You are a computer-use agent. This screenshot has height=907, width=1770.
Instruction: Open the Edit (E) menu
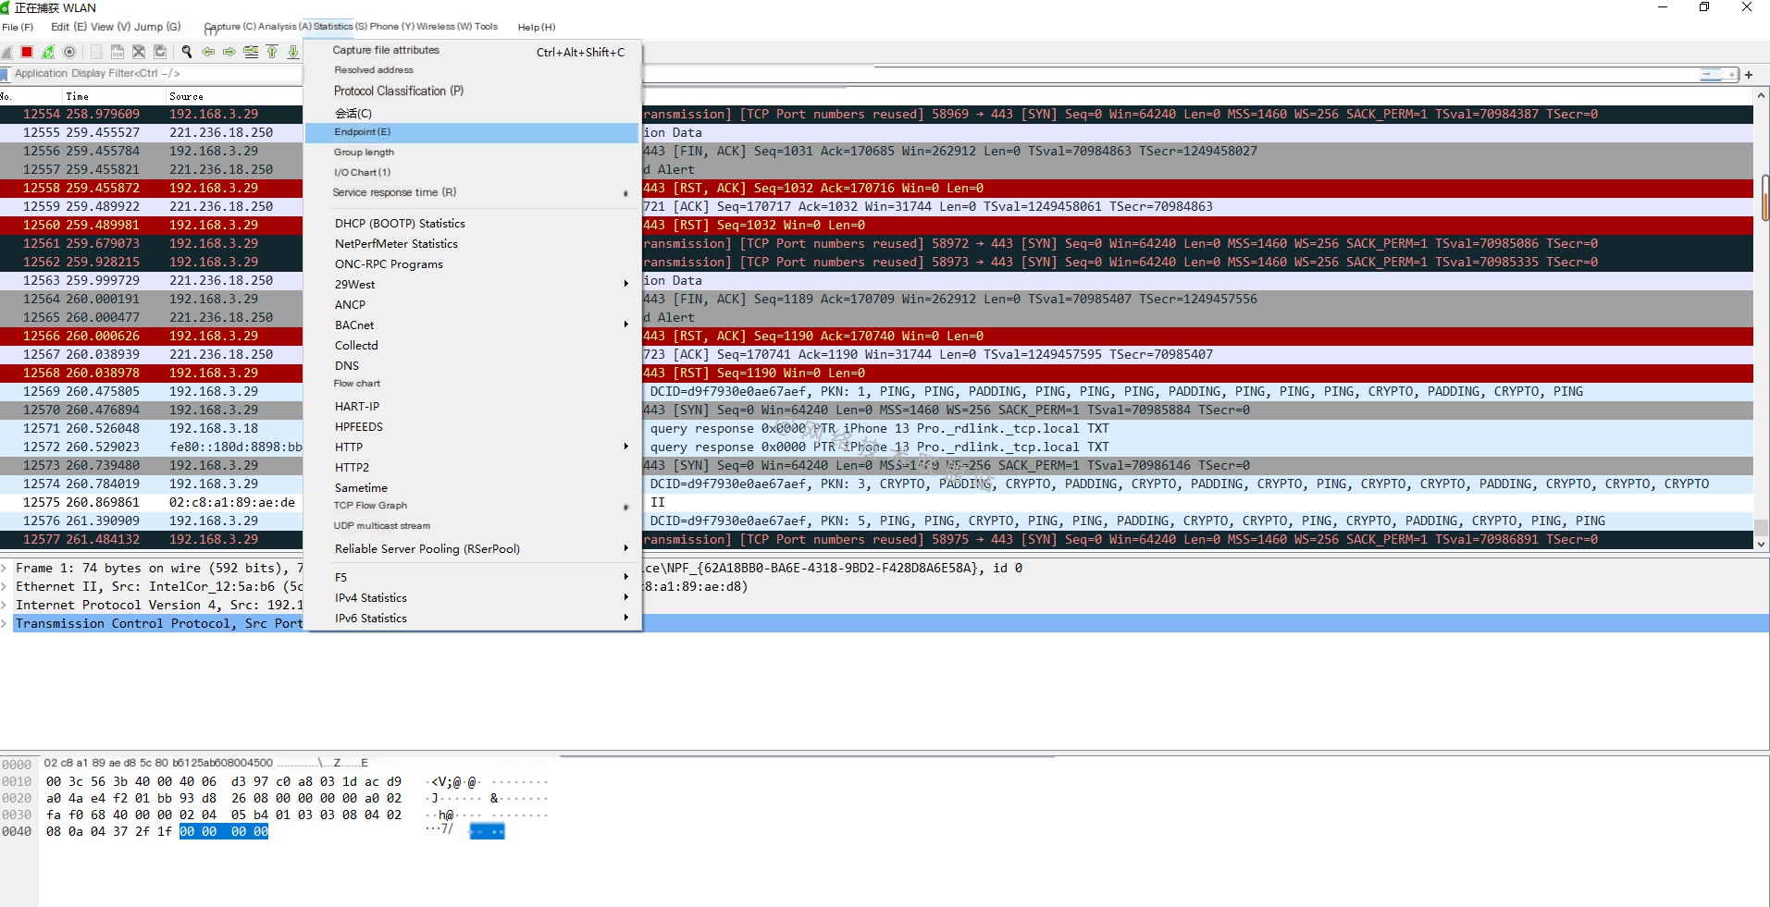click(68, 27)
